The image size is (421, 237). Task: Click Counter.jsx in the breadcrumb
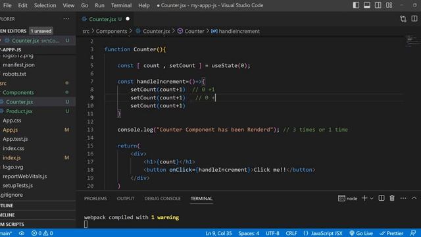point(157,31)
